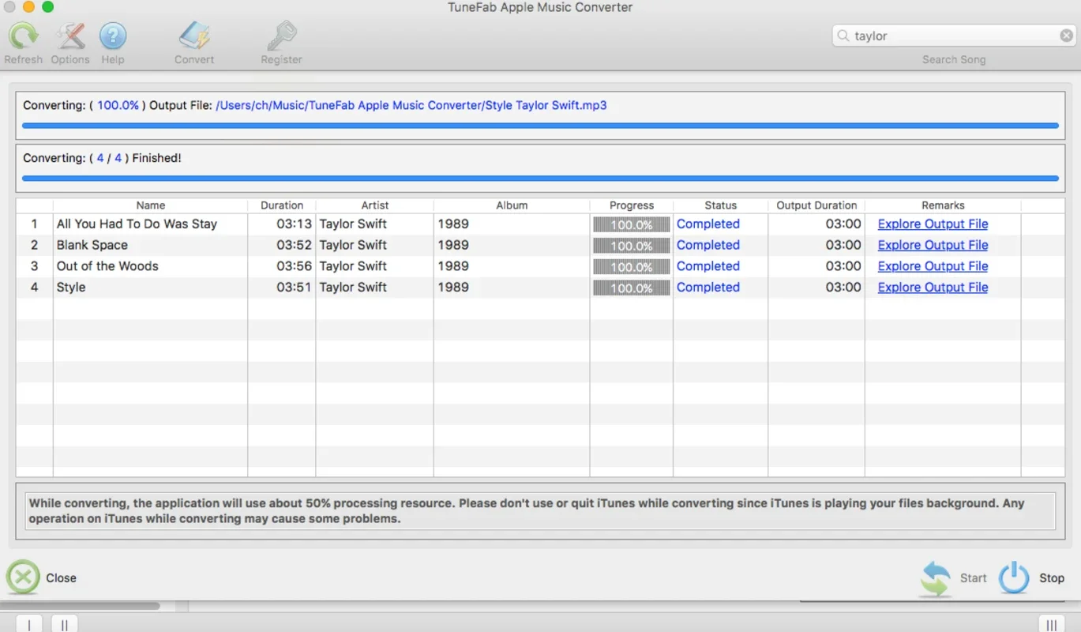1081x632 pixels.
Task: Click Completed status for Out of the Woods
Action: [x=708, y=266]
